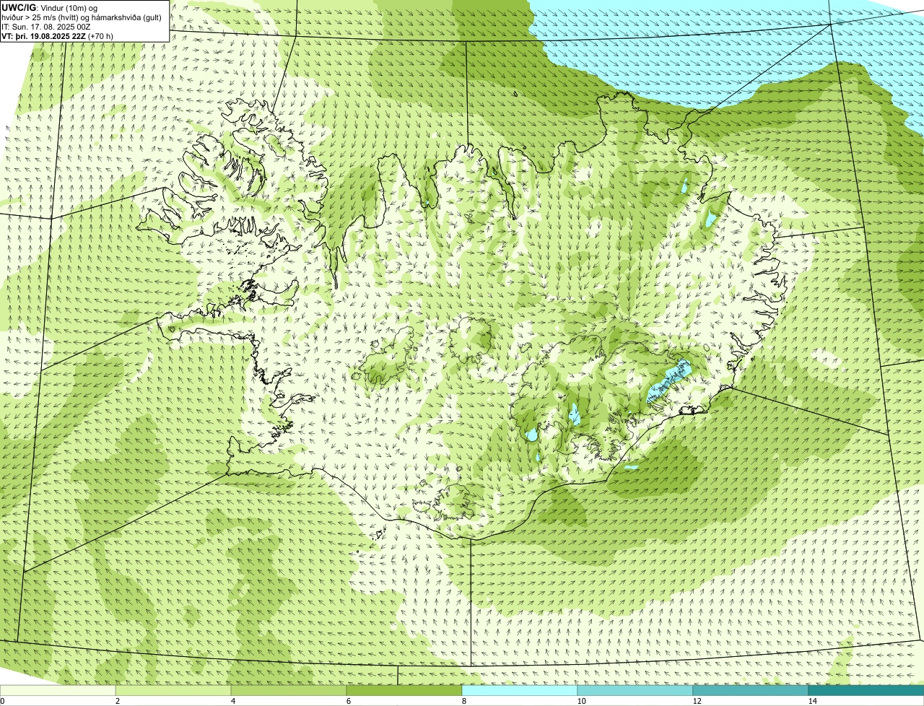Viewport: 924px width, 706px height.
Task: Click the legend label "6"
Action: (348, 701)
